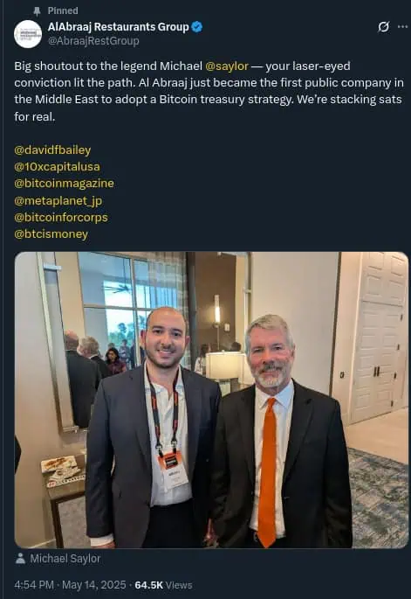This screenshot has width=411, height=599.
Task: Open the attached photo of two men
Action: point(211,400)
